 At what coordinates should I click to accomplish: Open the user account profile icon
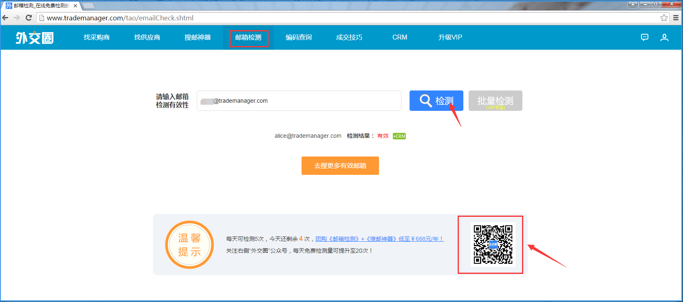664,37
